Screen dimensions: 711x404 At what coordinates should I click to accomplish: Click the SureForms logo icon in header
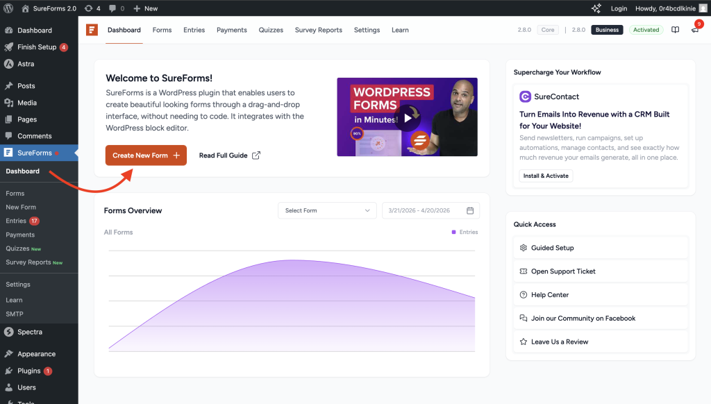coord(92,30)
